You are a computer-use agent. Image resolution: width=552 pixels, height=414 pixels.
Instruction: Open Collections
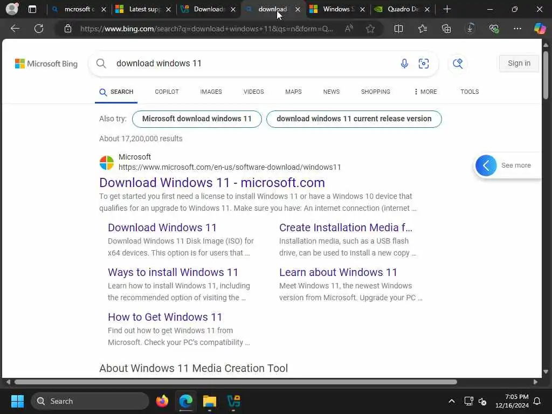(446, 29)
